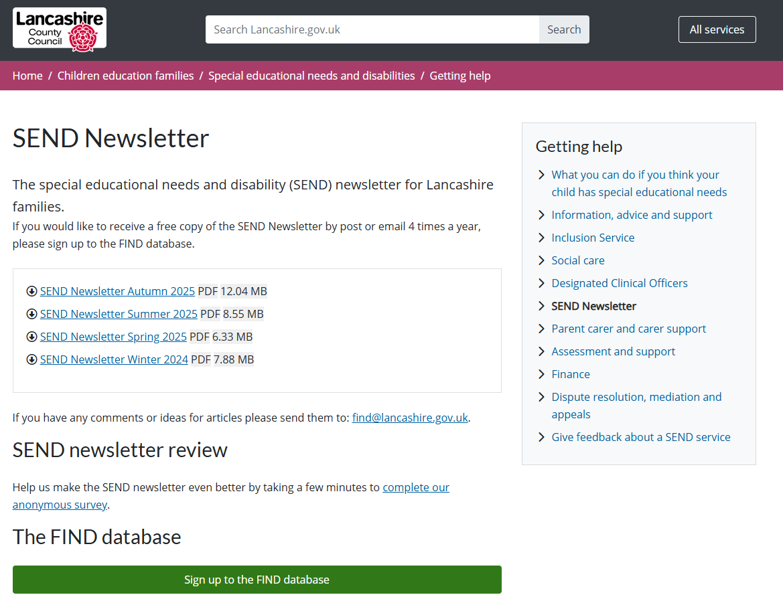Go to Home in the breadcrumb
Viewport: 783px width, 599px height.
click(x=27, y=76)
